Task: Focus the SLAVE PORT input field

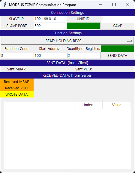Action: 50,26
